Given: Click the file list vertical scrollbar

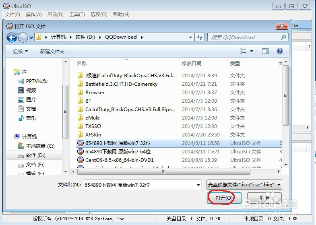Looking at the screenshot, I should pos(285,95).
